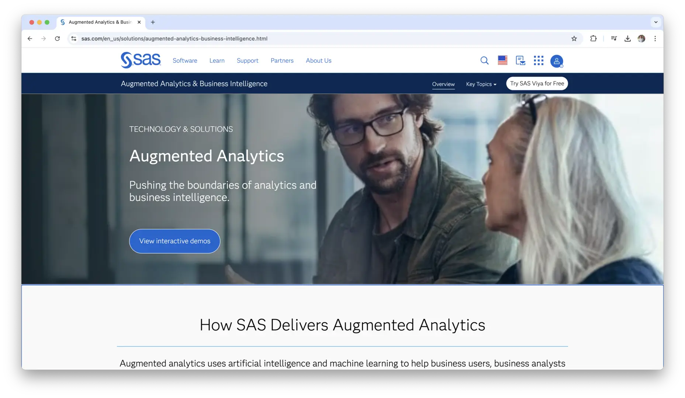Open the Partners menu

coord(282,60)
